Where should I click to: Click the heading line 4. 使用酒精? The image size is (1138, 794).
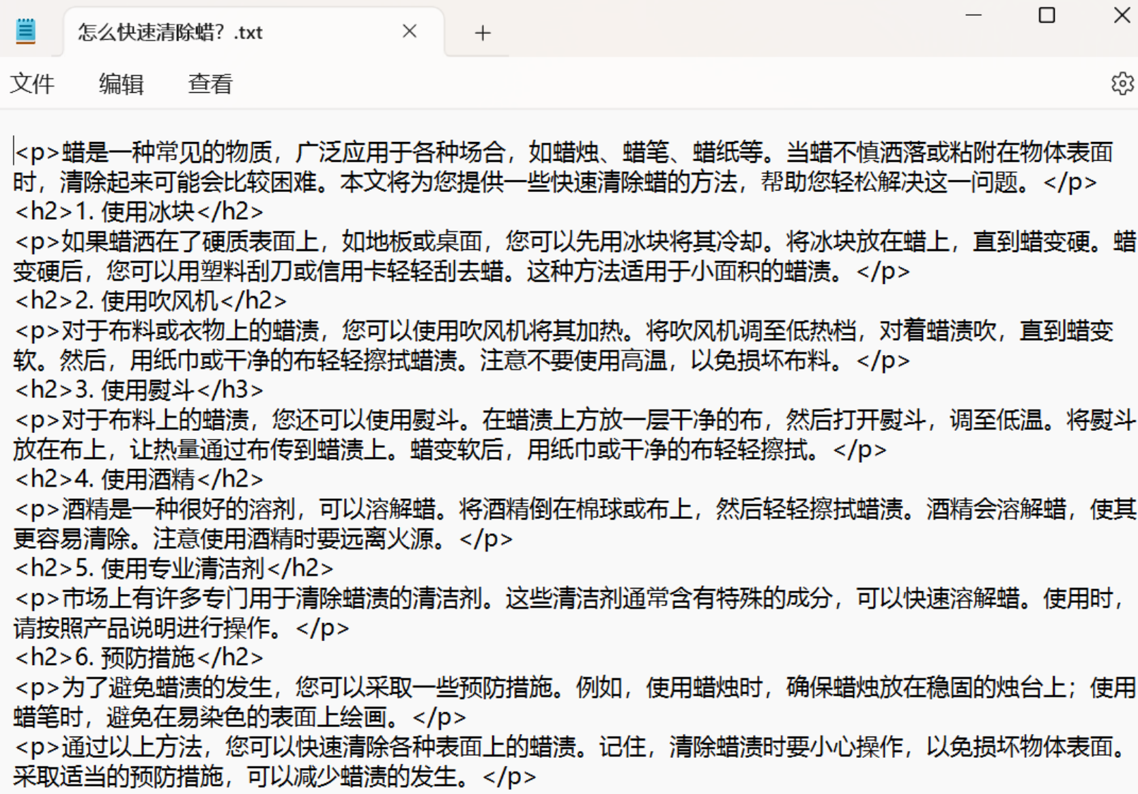coord(139,479)
